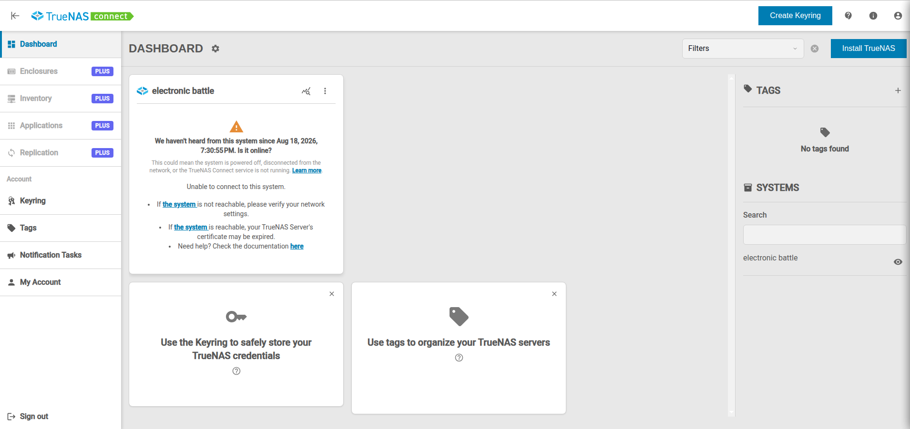Open My Account in sidebar

coord(61,282)
